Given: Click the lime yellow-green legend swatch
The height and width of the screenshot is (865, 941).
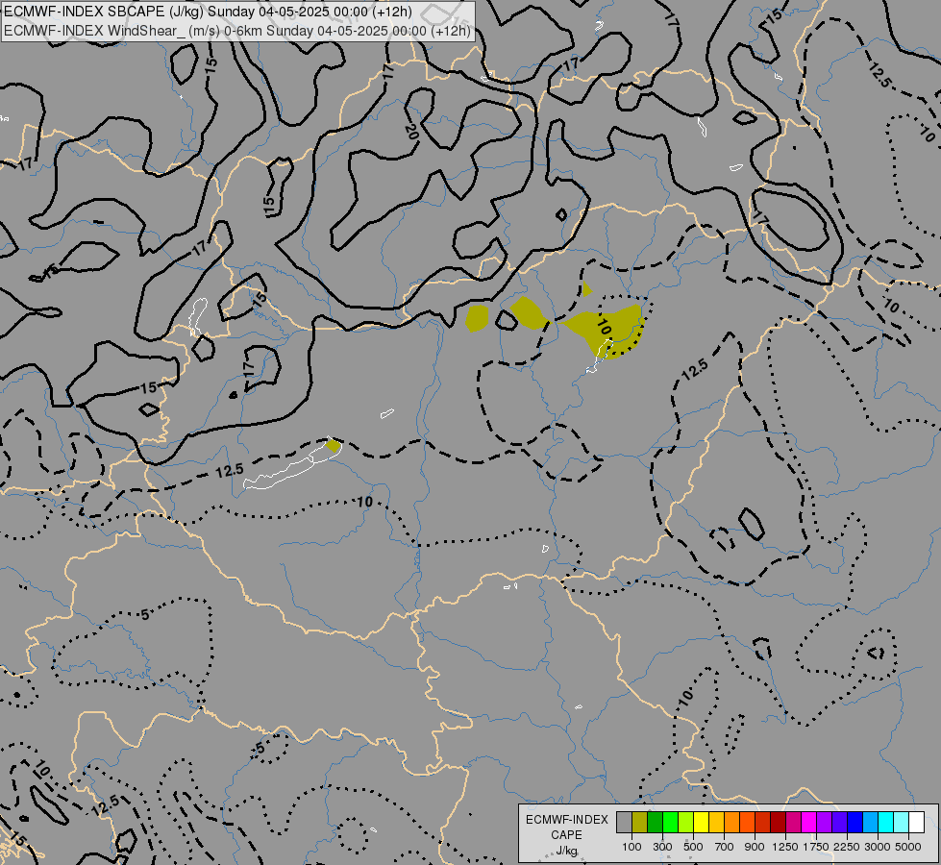Looking at the screenshot, I should (x=686, y=823).
